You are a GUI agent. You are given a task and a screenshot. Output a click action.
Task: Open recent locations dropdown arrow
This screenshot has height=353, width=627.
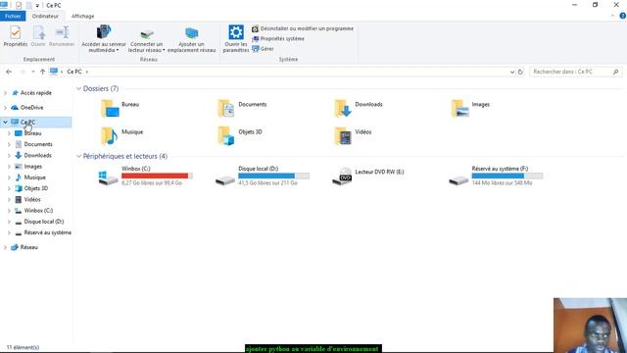[x=32, y=72]
